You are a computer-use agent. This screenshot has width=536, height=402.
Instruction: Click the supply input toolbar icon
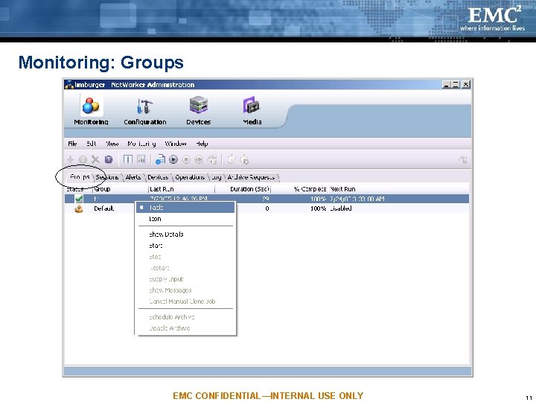point(212,159)
